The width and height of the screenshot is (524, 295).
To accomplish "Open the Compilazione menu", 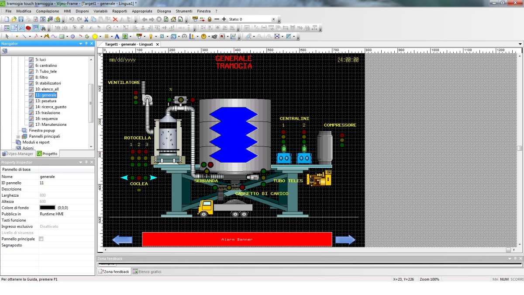I will [x=47, y=11].
